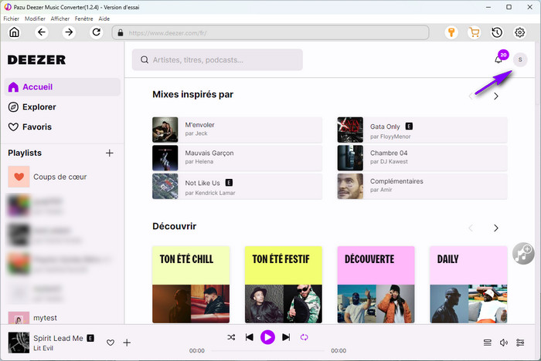
Task: Open the play queue icon
Action: (x=487, y=342)
